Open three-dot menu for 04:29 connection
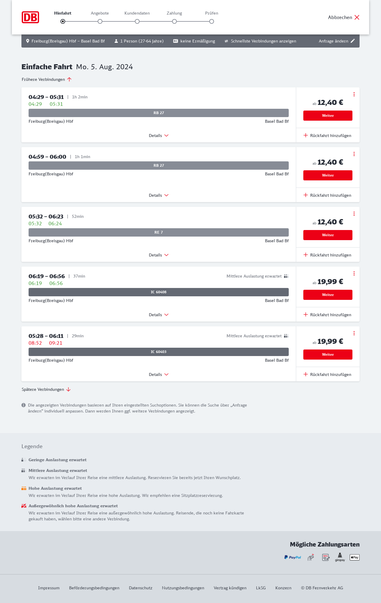 pyautogui.click(x=354, y=94)
